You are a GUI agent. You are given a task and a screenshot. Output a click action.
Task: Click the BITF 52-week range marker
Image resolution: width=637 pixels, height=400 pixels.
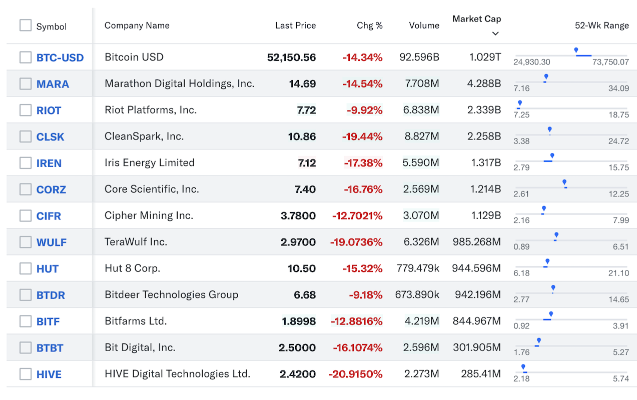(551, 314)
